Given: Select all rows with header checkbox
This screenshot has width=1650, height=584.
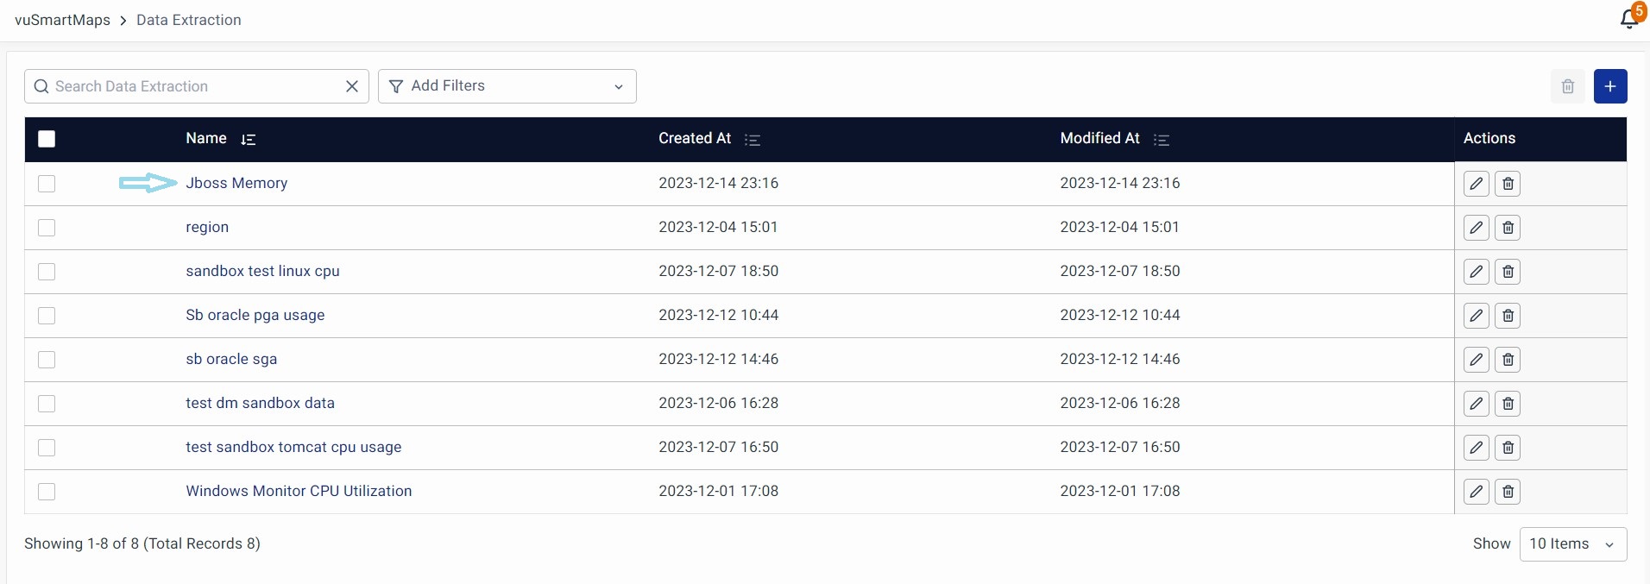Looking at the screenshot, I should [x=47, y=139].
